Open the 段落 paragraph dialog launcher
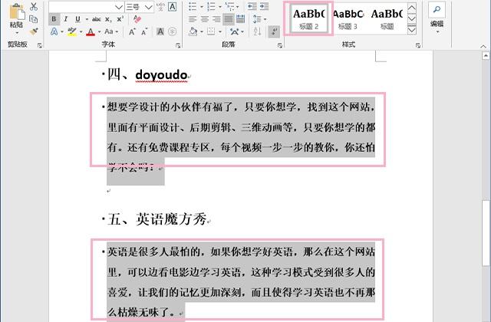 click(280, 46)
